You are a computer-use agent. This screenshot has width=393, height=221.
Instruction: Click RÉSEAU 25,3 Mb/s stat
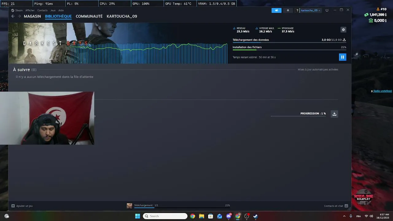pyautogui.click(x=241, y=30)
